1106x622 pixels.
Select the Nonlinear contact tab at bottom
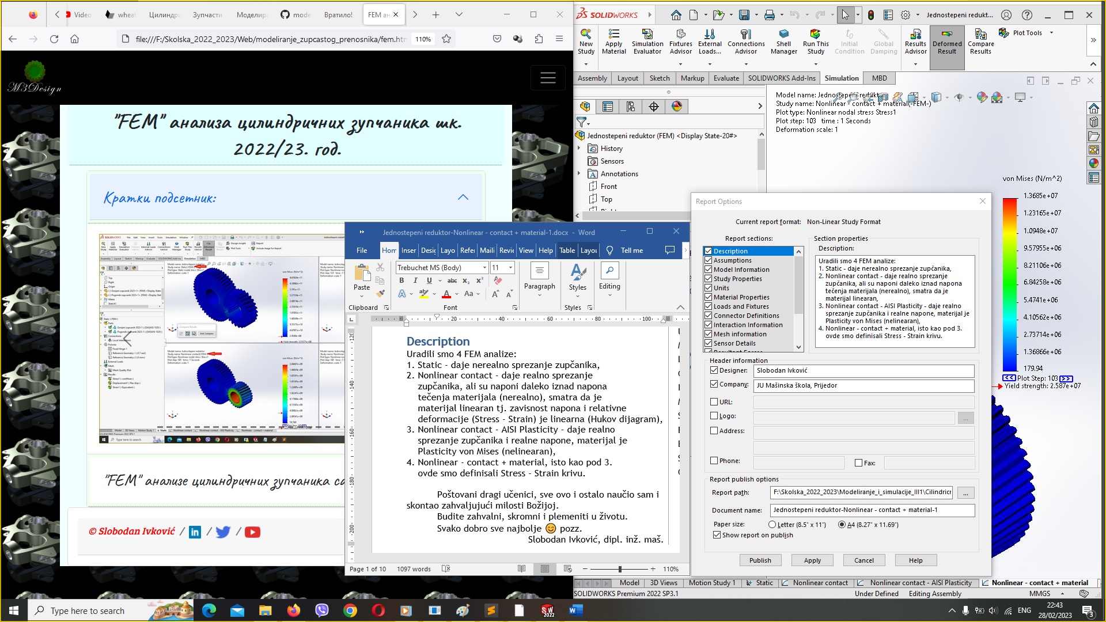[820, 582]
